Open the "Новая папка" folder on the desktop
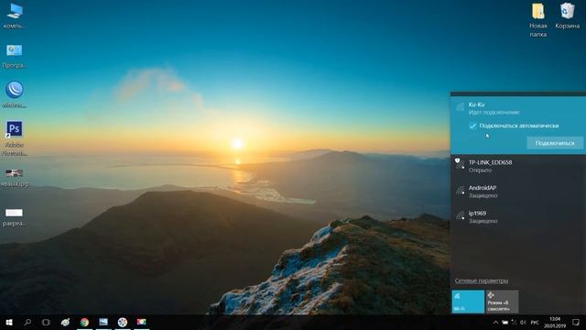586x330 pixels. click(538, 20)
